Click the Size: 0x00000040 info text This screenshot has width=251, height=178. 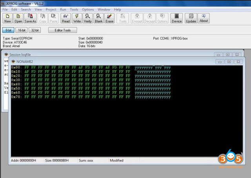(x=90, y=42)
